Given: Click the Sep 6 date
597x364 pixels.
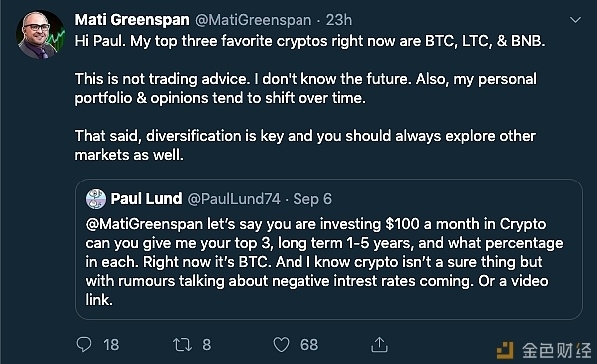Looking at the screenshot, I should [312, 199].
